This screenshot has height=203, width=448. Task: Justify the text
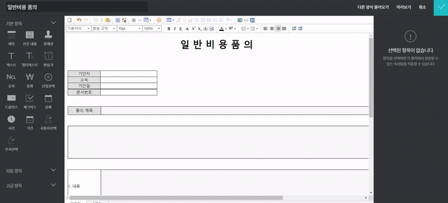pos(284,29)
